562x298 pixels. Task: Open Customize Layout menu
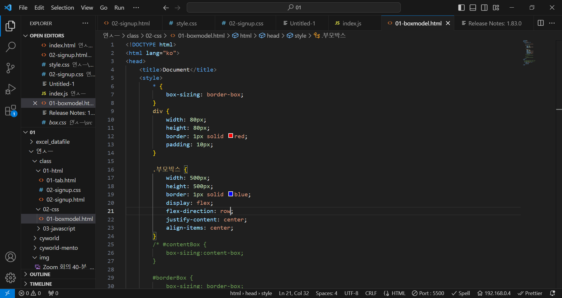(496, 8)
